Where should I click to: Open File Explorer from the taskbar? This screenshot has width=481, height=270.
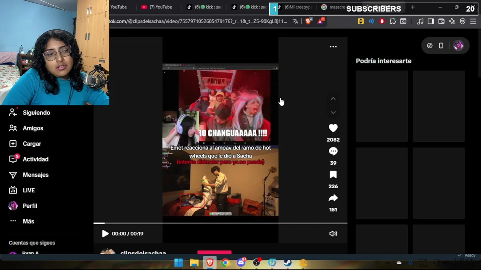click(194, 263)
